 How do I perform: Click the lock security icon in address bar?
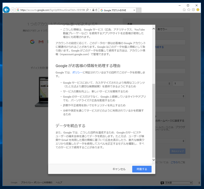point(93,10)
